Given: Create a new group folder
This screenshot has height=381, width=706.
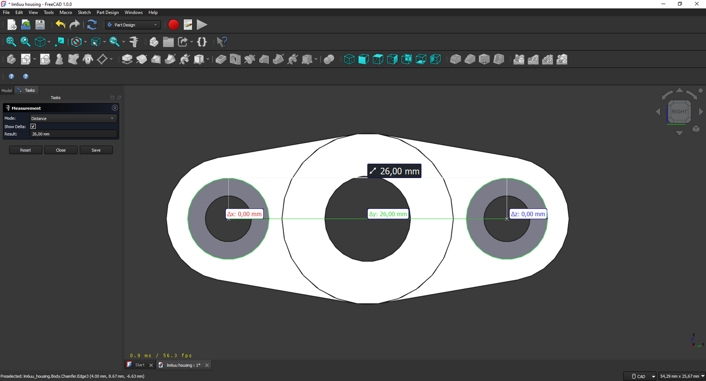Looking at the screenshot, I should coord(169,42).
